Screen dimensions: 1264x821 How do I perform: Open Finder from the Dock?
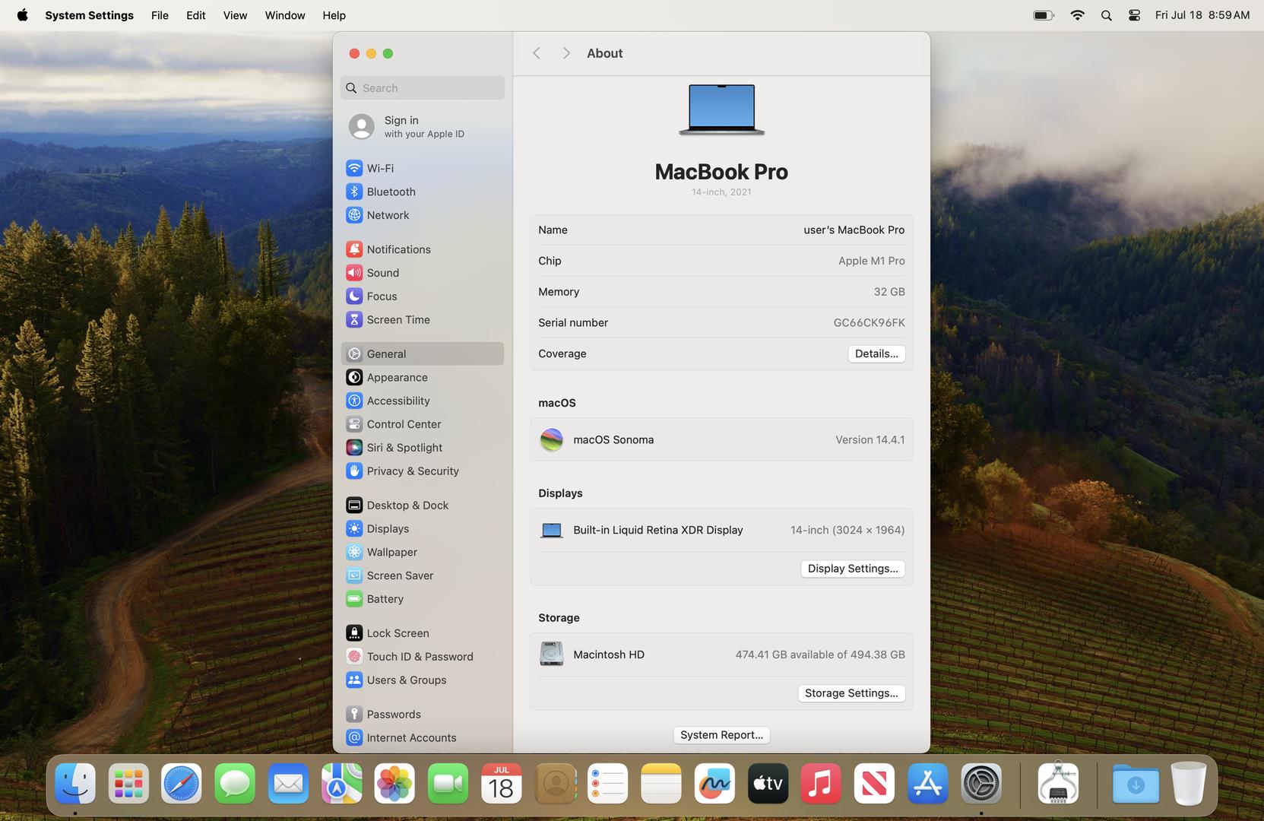75,784
